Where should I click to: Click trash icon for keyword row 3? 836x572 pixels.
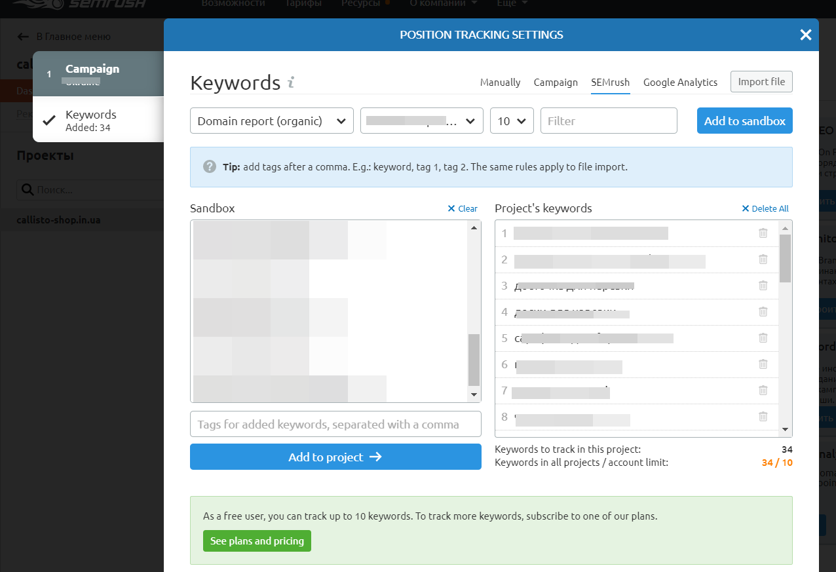[x=763, y=286]
